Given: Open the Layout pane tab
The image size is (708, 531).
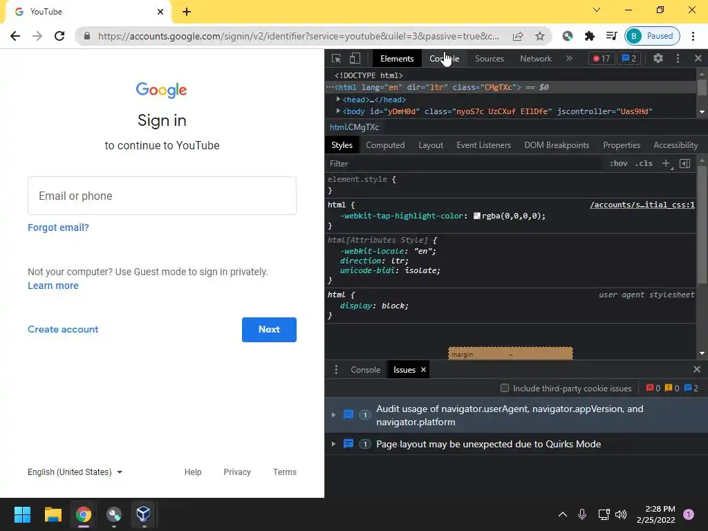Looking at the screenshot, I should [x=430, y=145].
